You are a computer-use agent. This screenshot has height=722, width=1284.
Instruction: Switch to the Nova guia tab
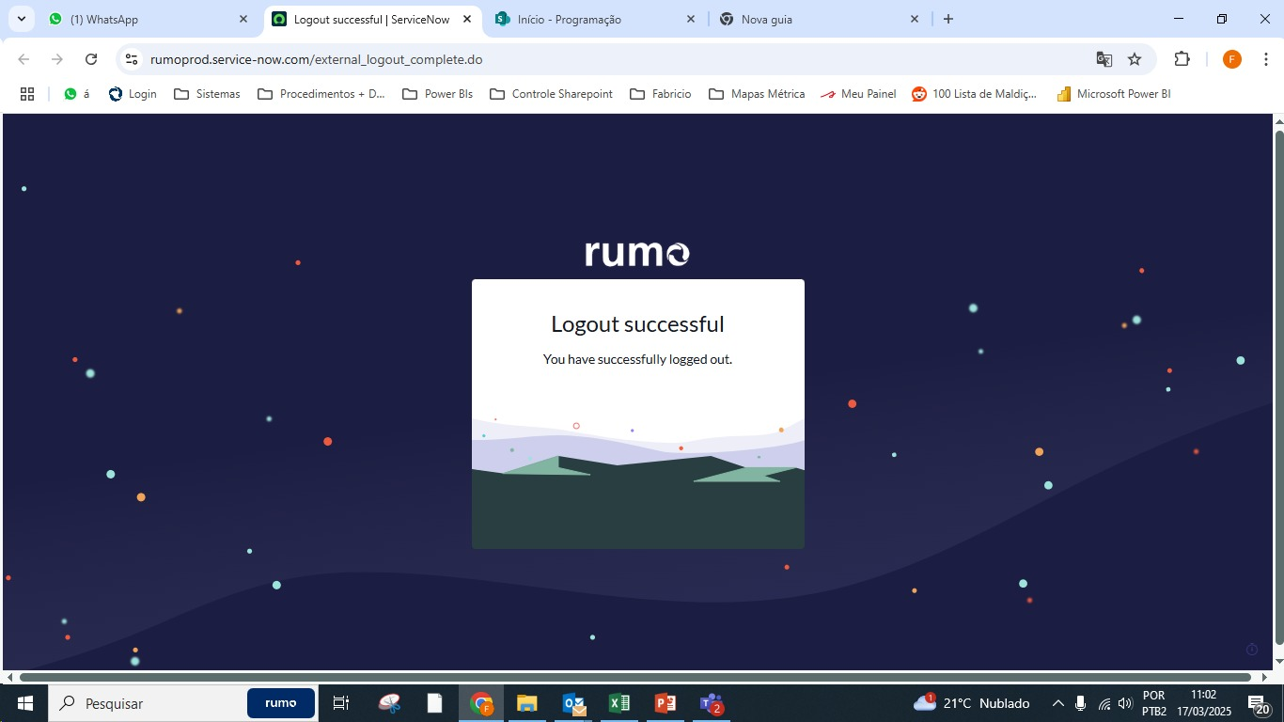(819, 19)
